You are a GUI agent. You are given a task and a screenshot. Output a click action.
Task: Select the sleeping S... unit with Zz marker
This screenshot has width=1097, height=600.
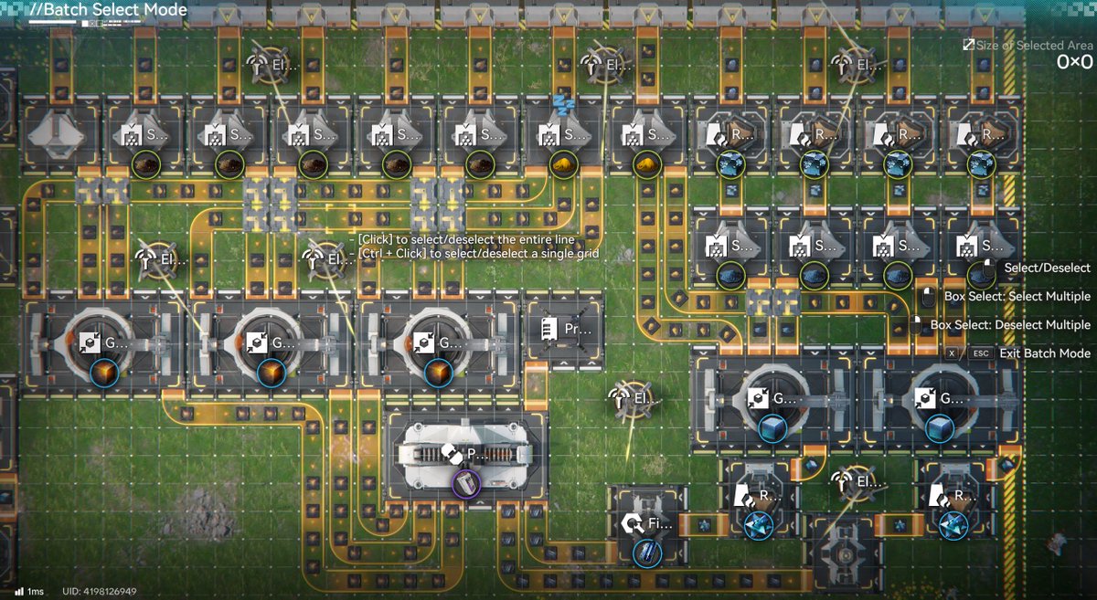563,133
